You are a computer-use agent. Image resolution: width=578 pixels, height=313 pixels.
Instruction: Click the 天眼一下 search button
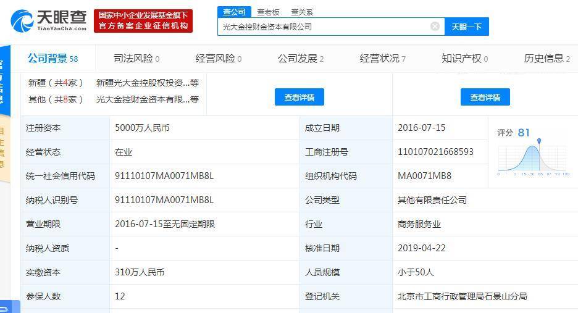tap(467, 27)
